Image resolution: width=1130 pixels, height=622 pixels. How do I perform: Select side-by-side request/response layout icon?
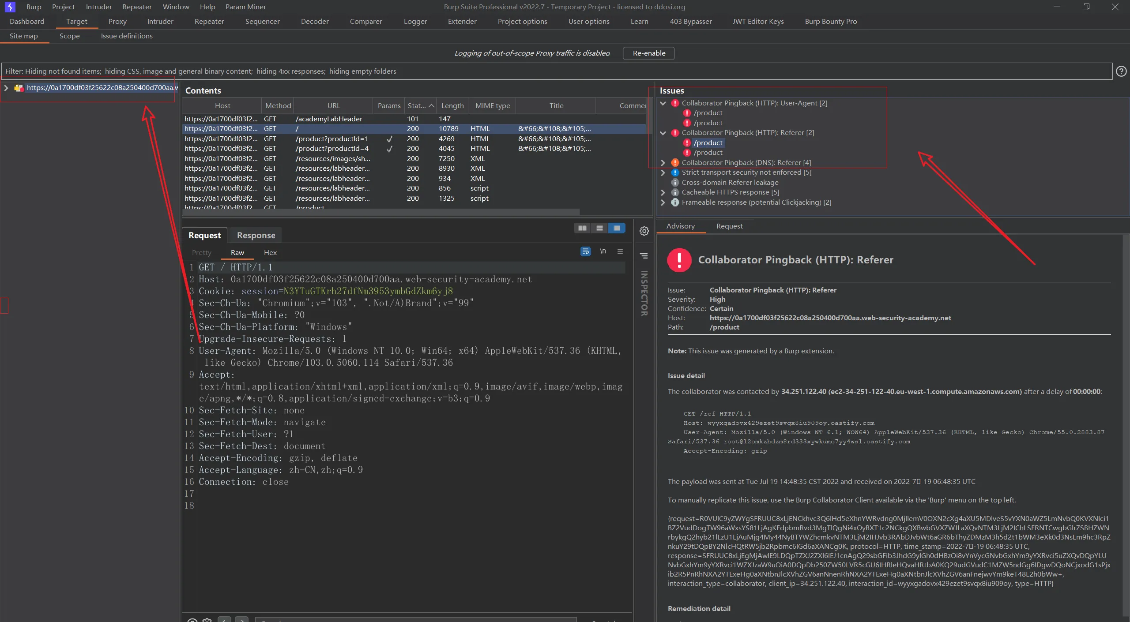582,228
